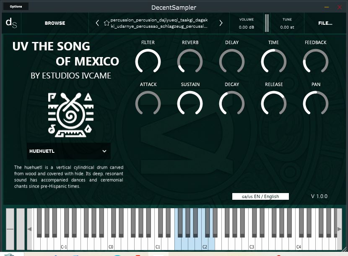The height and width of the screenshot is (256, 348).
Task: Click the output level meter
Action: [267, 23]
